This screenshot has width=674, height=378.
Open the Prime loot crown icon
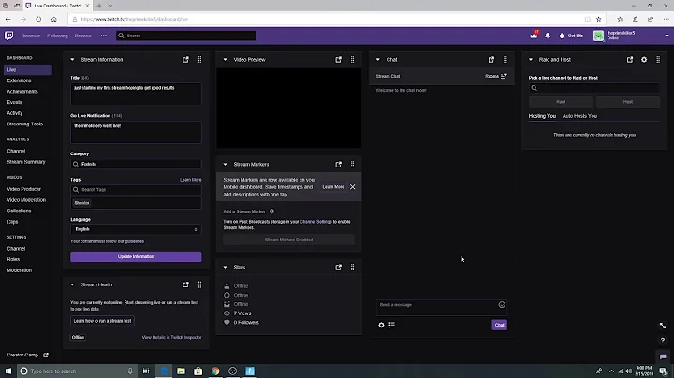point(534,36)
